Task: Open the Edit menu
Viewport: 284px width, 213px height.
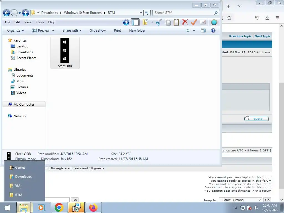Action: click(x=17, y=22)
